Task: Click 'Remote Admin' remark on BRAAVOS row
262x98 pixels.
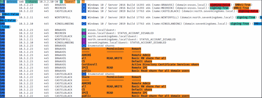Action: (141, 55)
